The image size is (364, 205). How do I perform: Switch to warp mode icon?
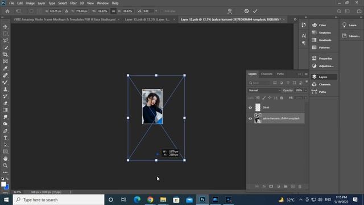pyautogui.click(x=230, y=11)
